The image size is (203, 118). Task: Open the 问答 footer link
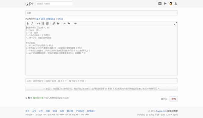(x=48, y=111)
